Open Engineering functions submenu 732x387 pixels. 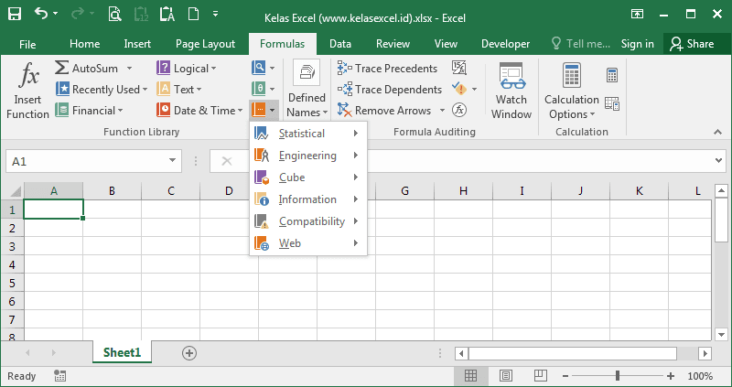pyautogui.click(x=308, y=156)
